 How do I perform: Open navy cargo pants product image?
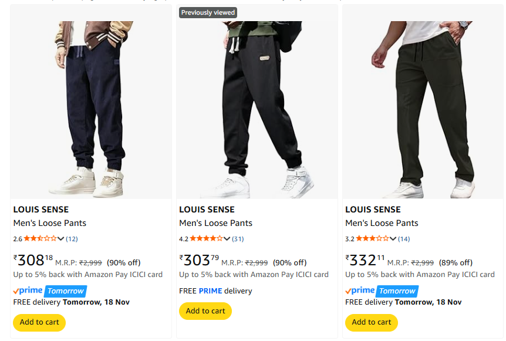[x=91, y=109]
